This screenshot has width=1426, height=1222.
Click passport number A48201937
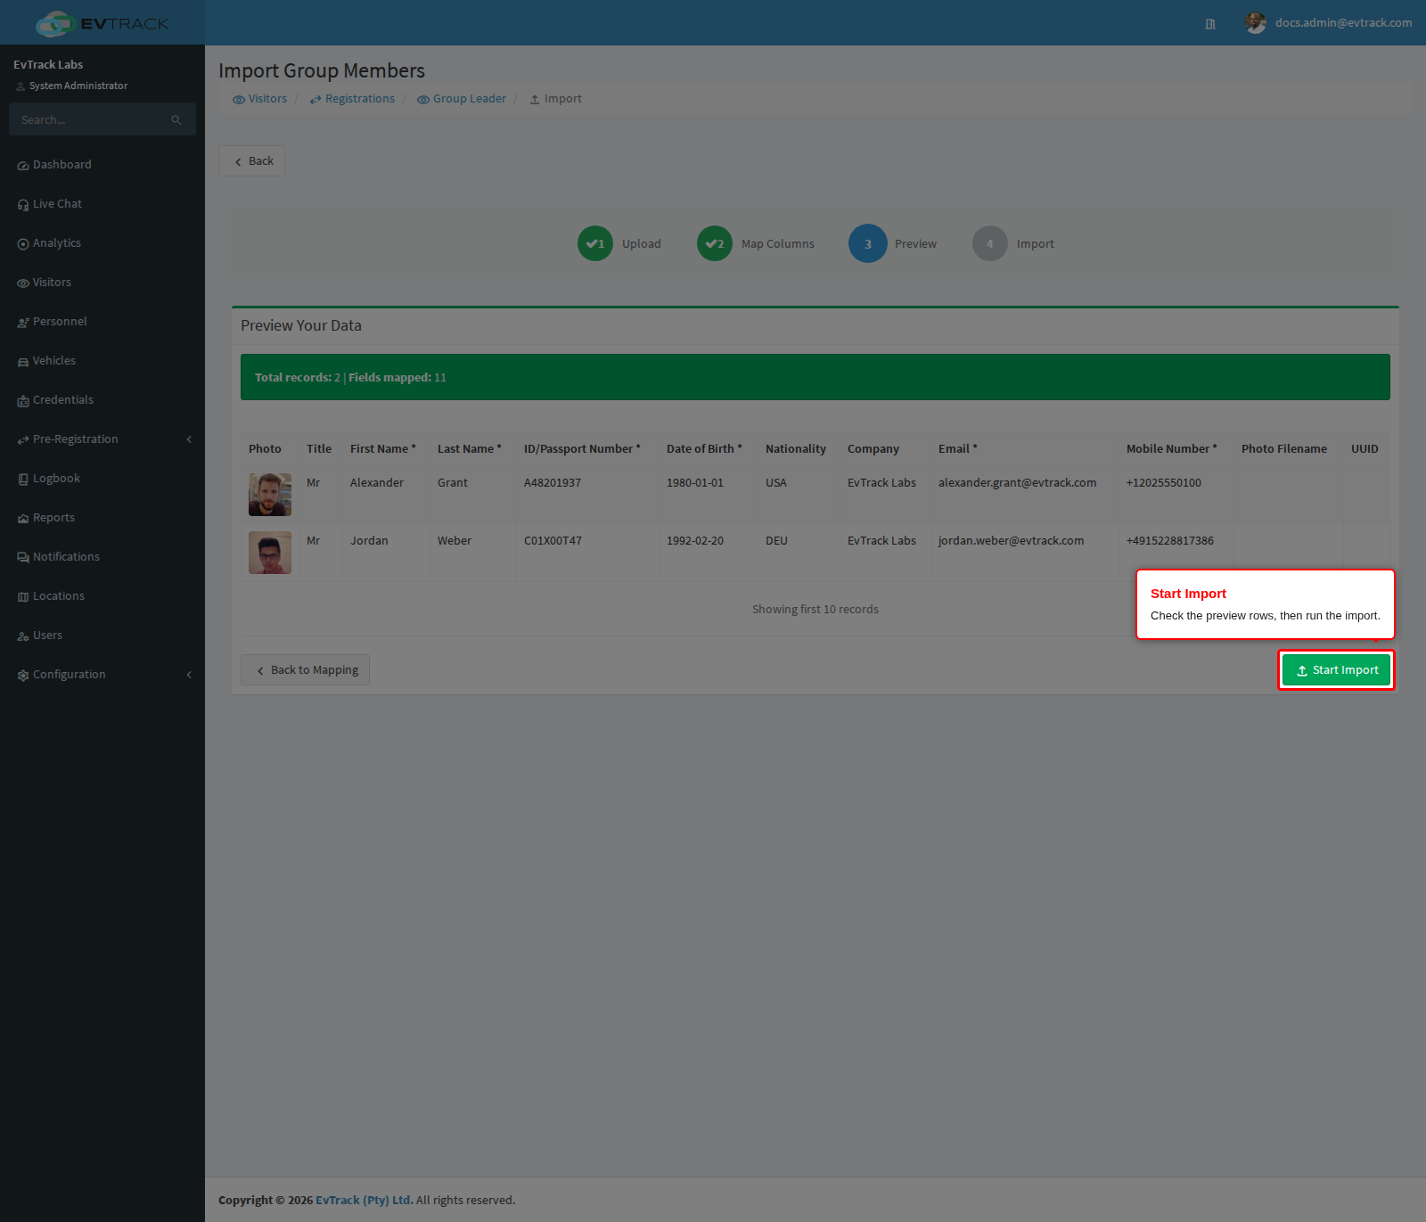point(553,483)
